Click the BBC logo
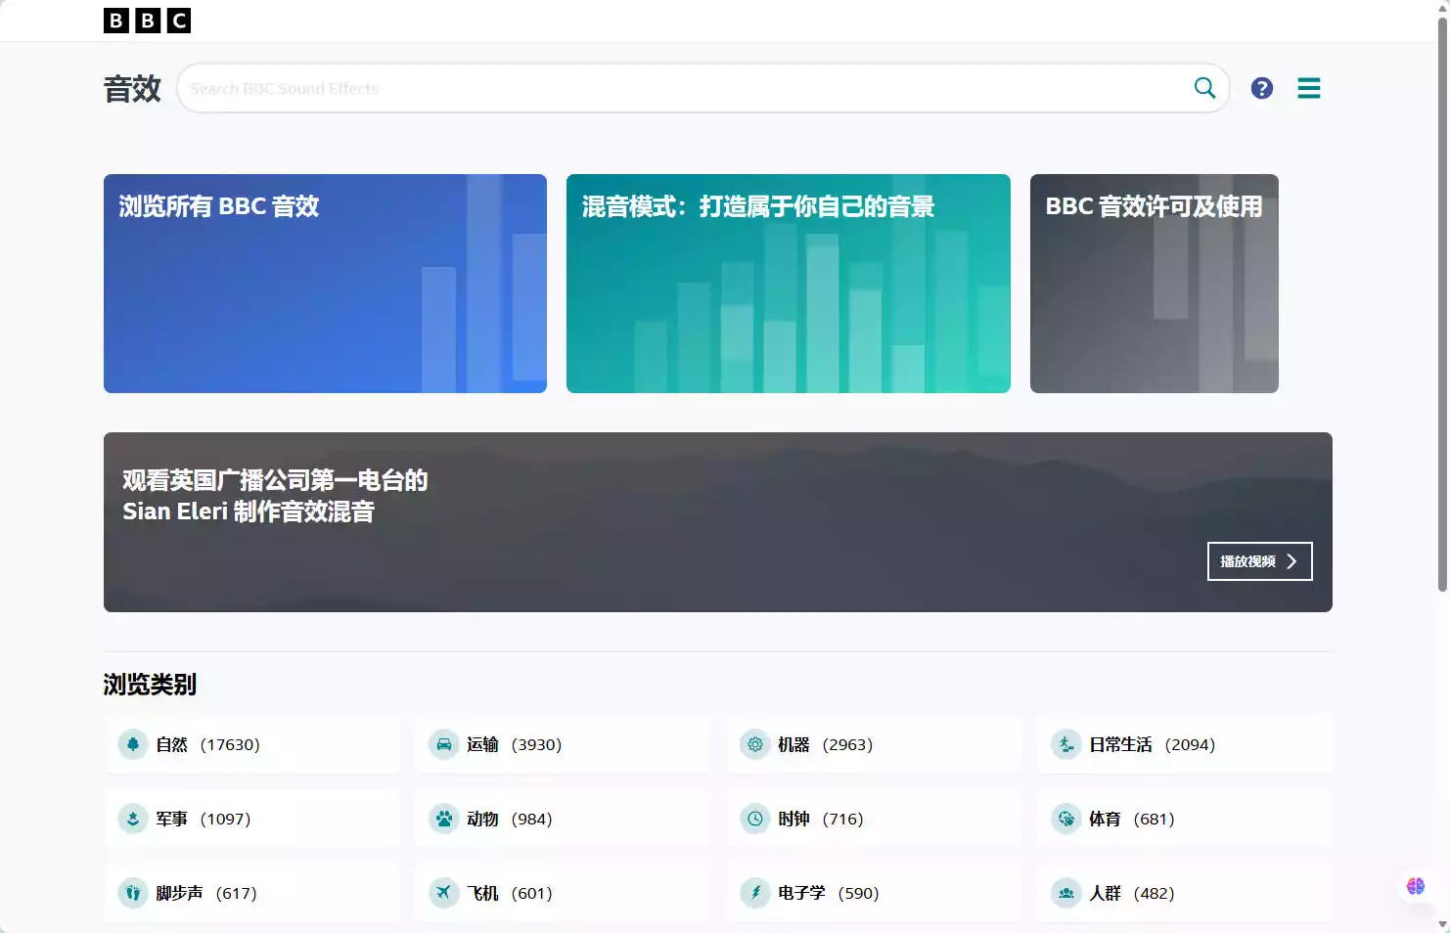Image resolution: width=1450 pixels, height=933 pixels. click(147, 21)
